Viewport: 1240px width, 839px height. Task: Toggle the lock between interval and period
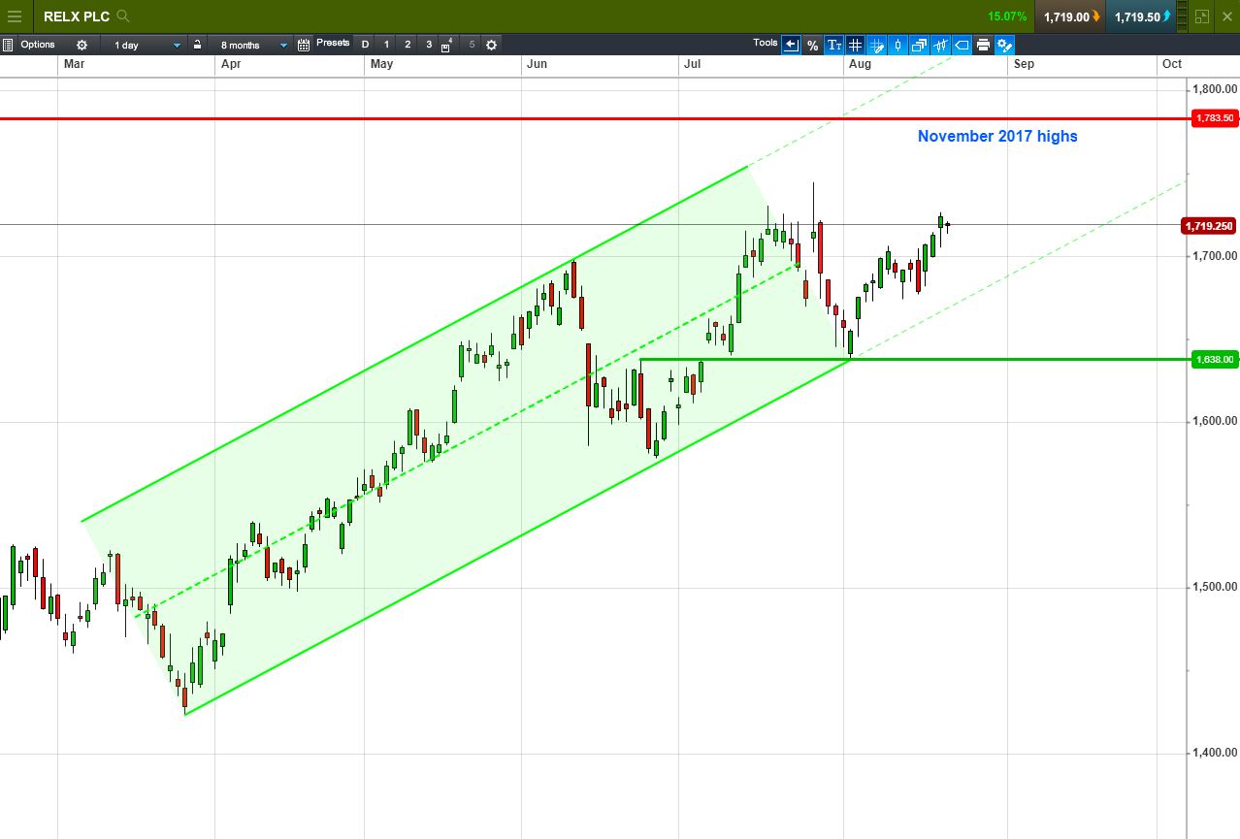[197, 45]
